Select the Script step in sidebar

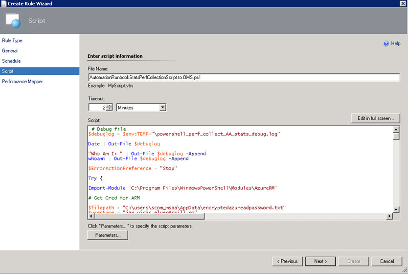tap(8, 71)
